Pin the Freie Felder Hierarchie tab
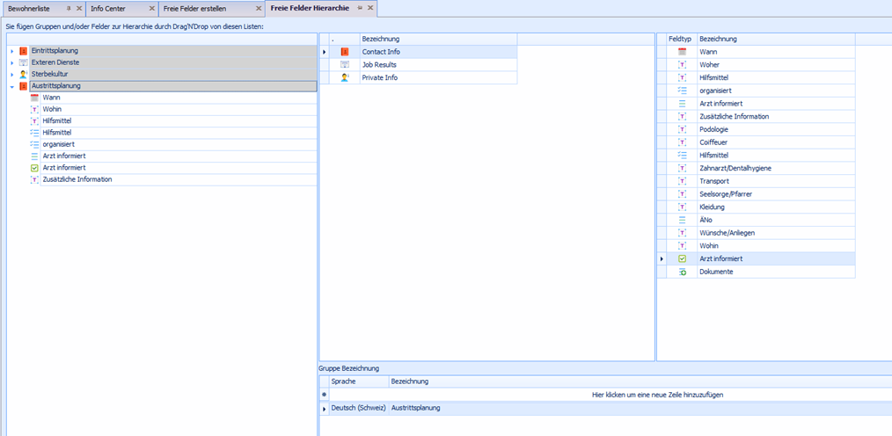 [x=360, y=8]
